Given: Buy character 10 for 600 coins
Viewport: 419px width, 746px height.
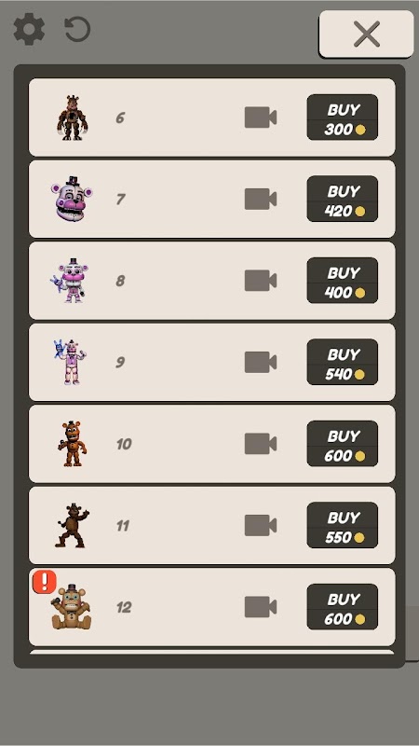Looking at the screenshot, I should point(343,444).
